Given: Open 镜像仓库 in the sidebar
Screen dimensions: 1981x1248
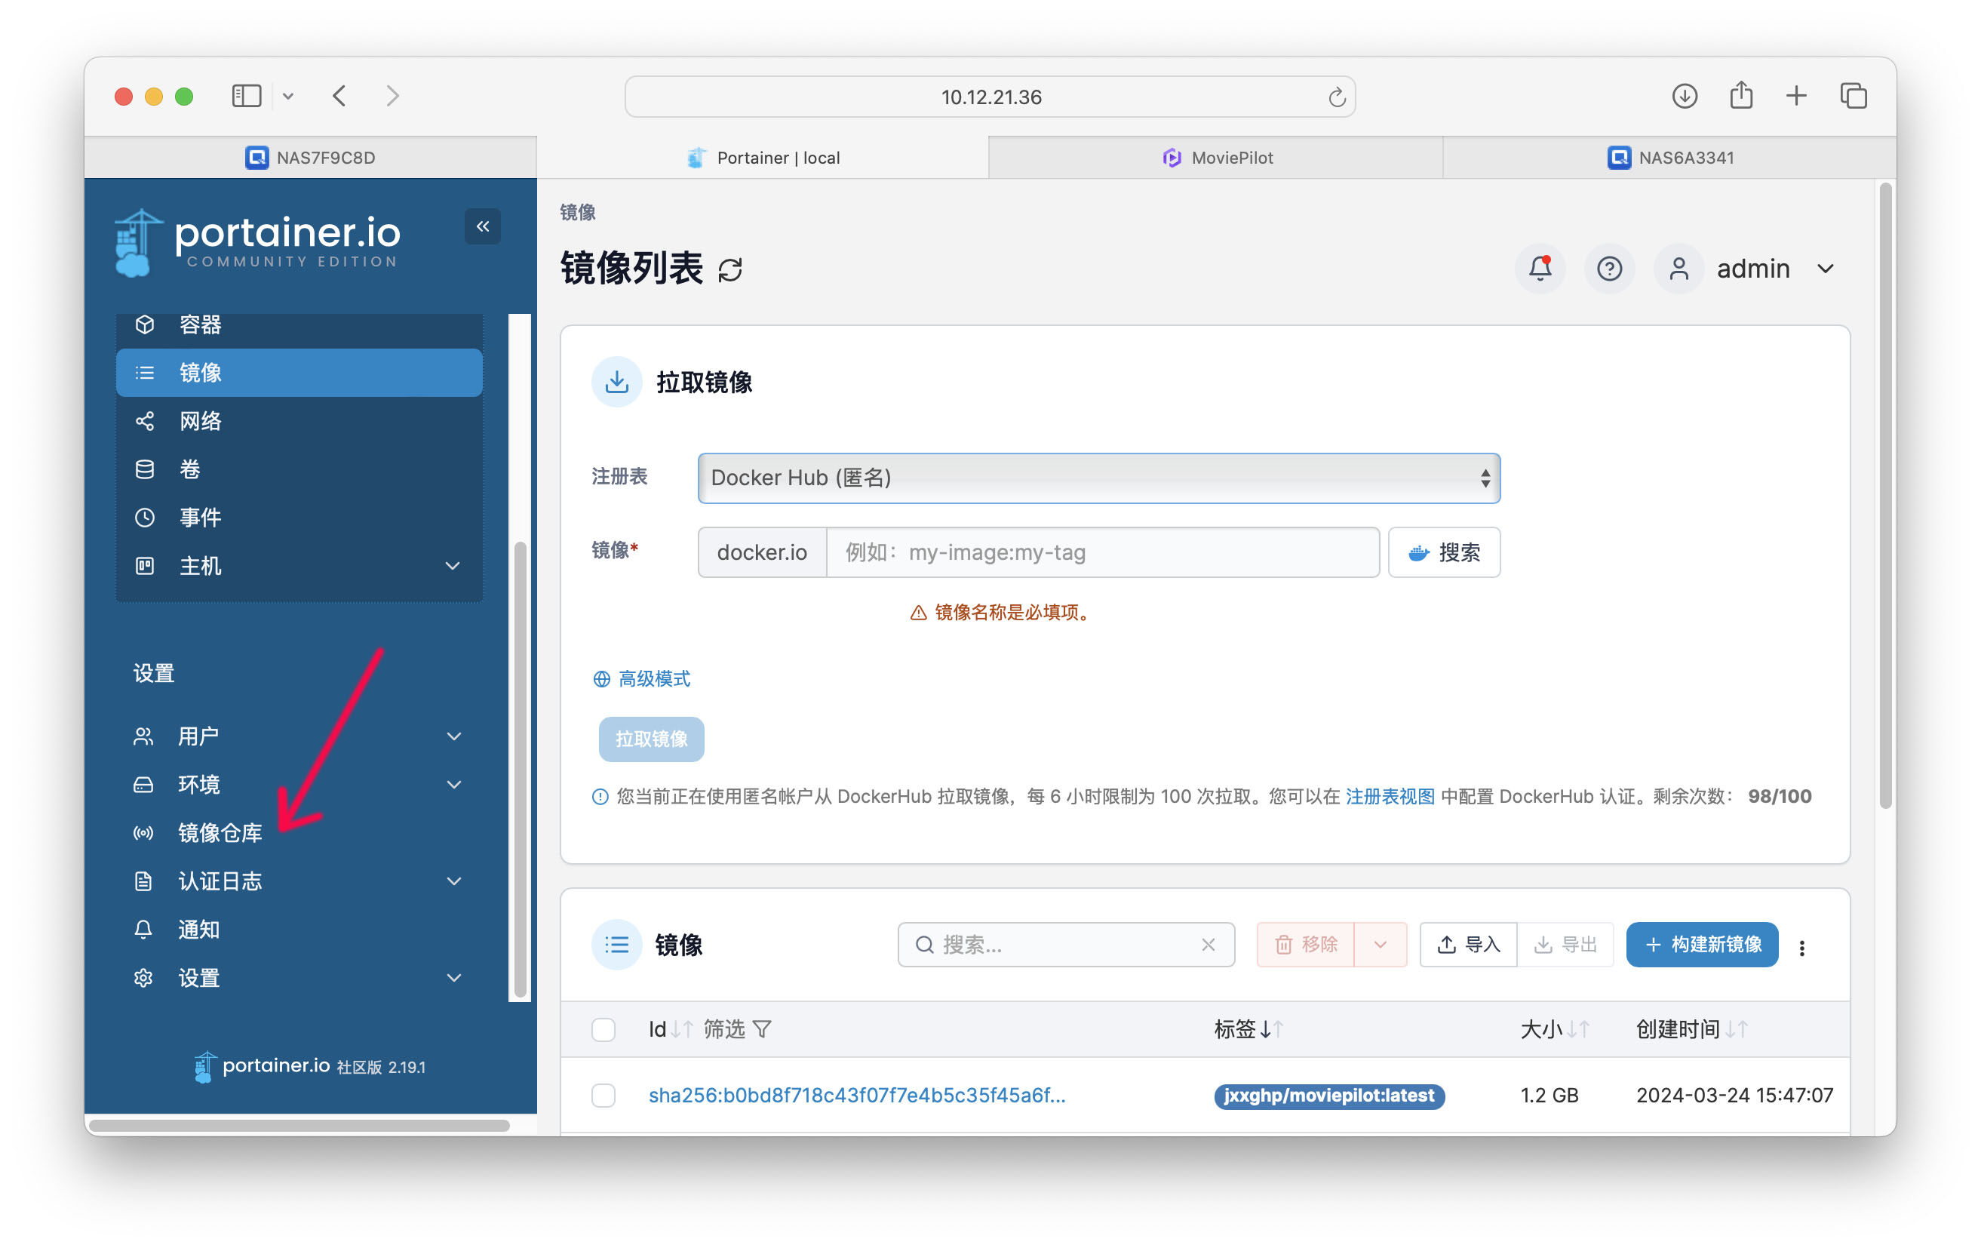Looking at the screenshot, I should pos(299,832).
